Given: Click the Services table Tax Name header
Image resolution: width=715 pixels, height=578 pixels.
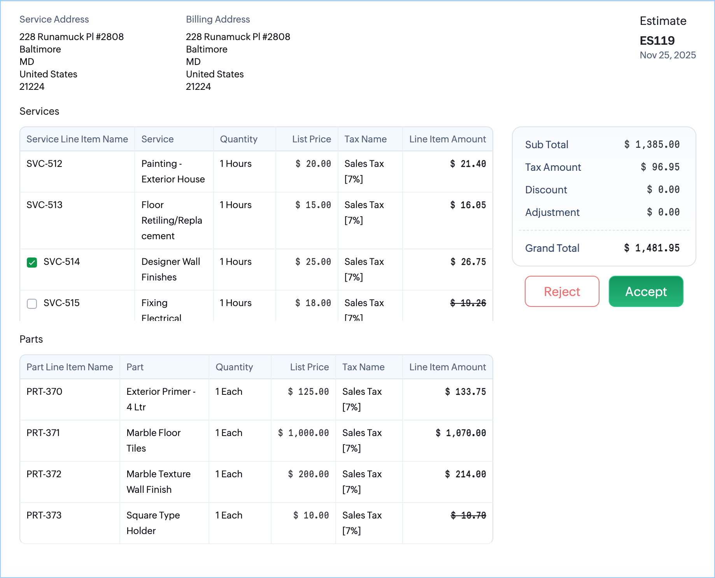Looking at the screenshot, I should [x=365, y=139].
